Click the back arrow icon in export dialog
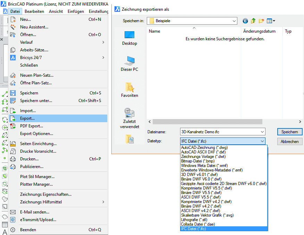The width and height of the screenshot is (304, 235). (x=245, y=21)
